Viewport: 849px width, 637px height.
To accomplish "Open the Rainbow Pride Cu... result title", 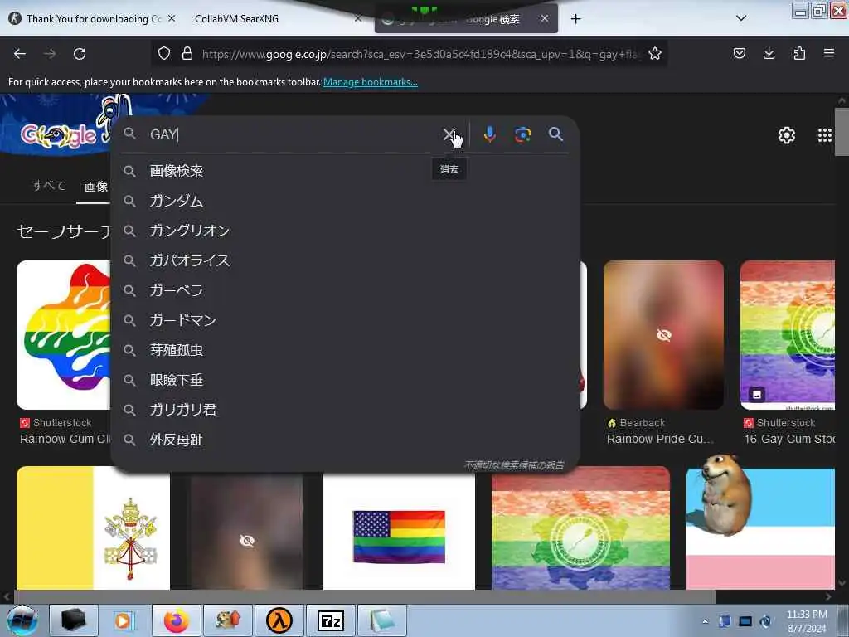I will [x=660, y=439].
